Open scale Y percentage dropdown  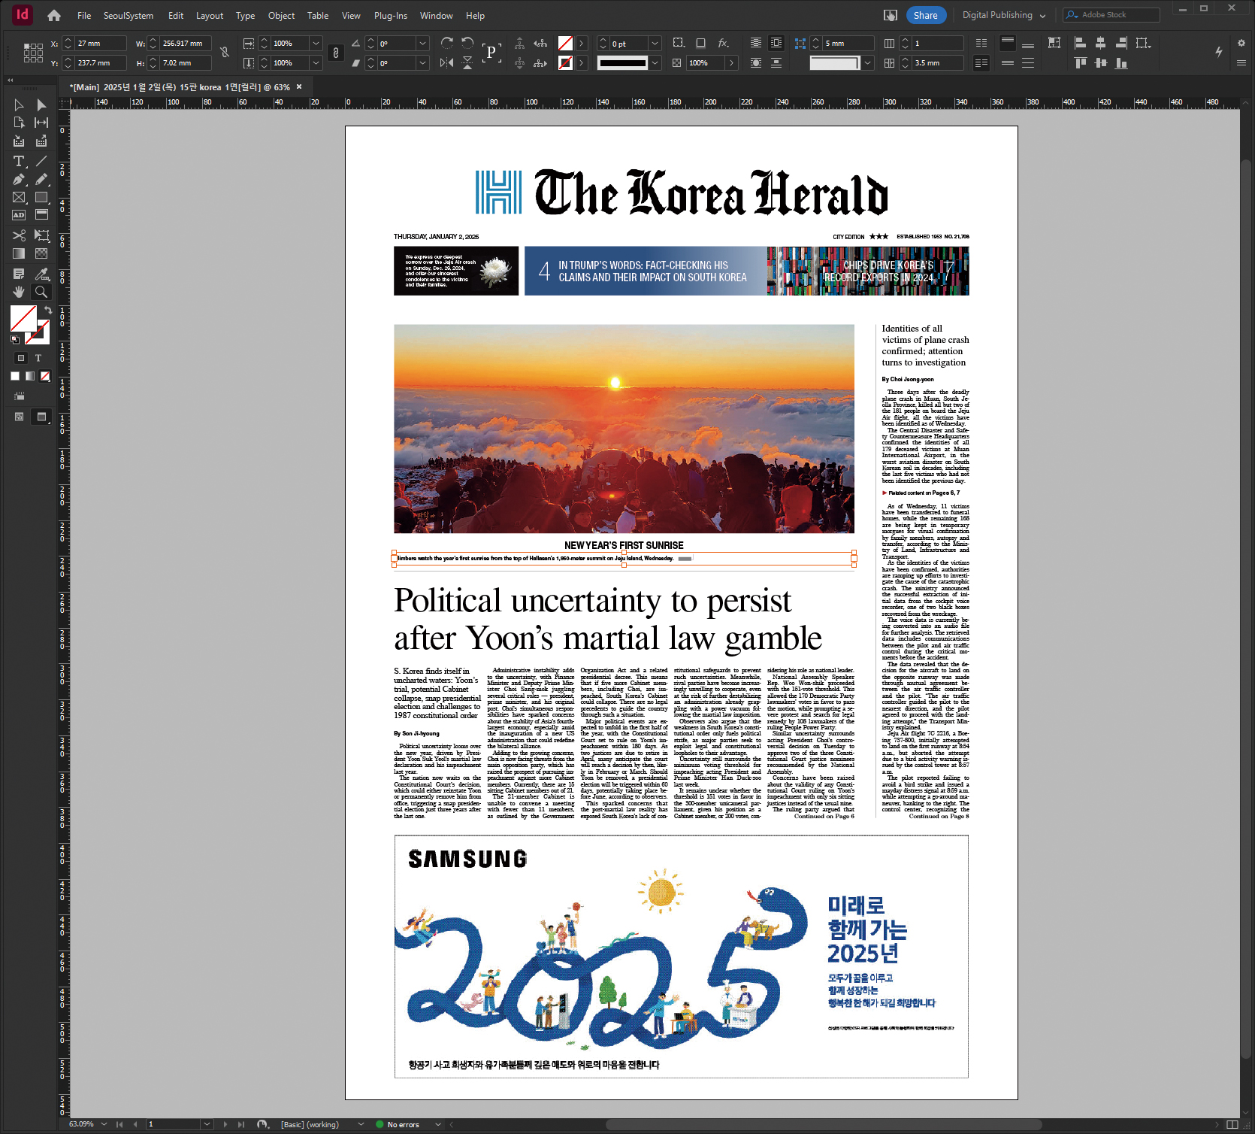pos(316,63)
